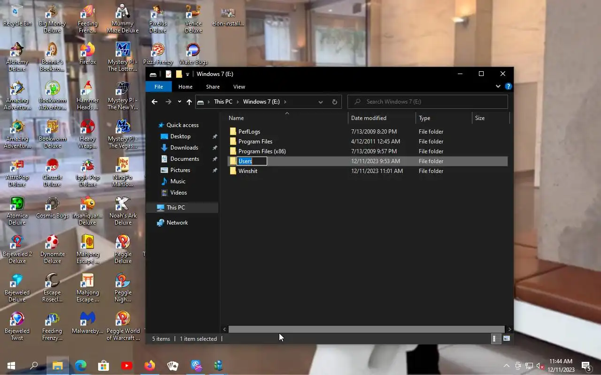This screenshot has width=601, height=375.
Task: Open Recycle Bin desktop icon
Action: pyautogui.click(x=17, y=15)
